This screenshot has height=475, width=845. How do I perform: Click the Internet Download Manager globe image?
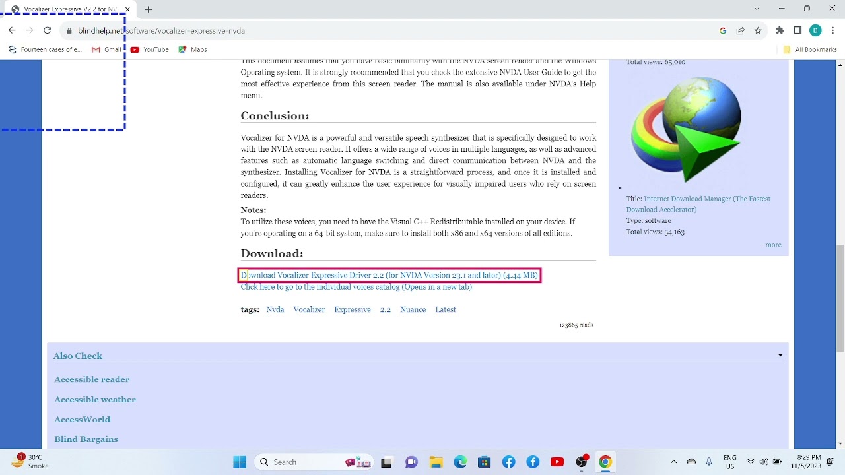[x=686, y=129]
